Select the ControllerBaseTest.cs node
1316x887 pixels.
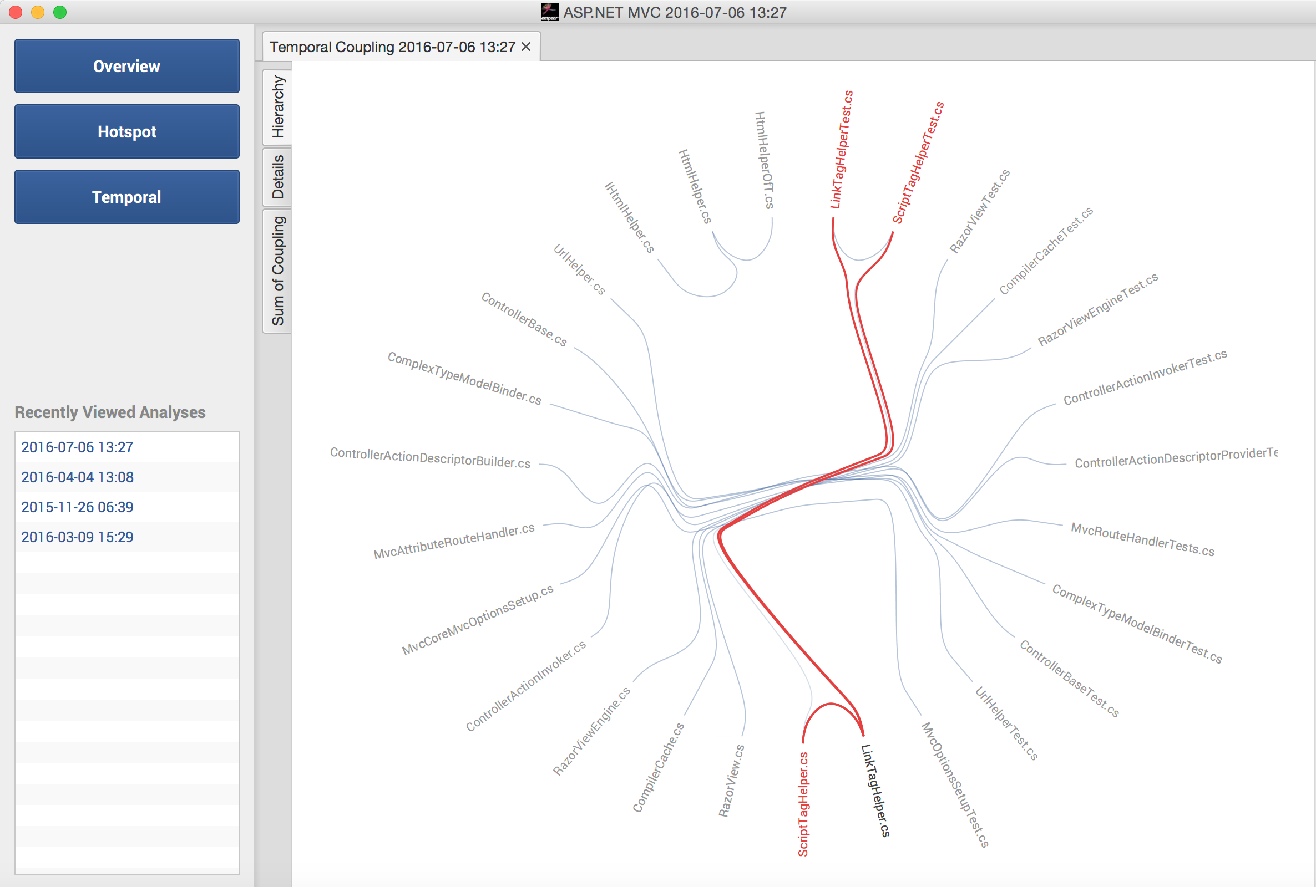tap(1069, 679)
